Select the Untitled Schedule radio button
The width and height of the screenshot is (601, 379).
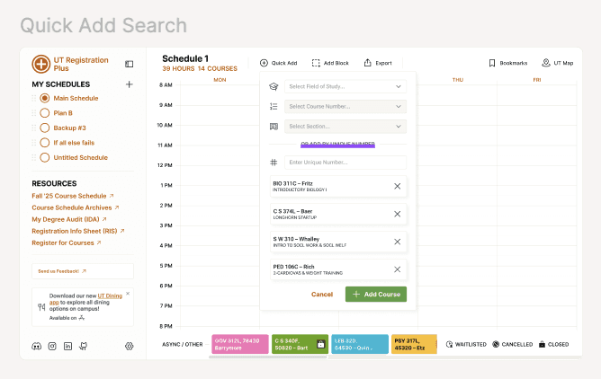tap(45, 157)
